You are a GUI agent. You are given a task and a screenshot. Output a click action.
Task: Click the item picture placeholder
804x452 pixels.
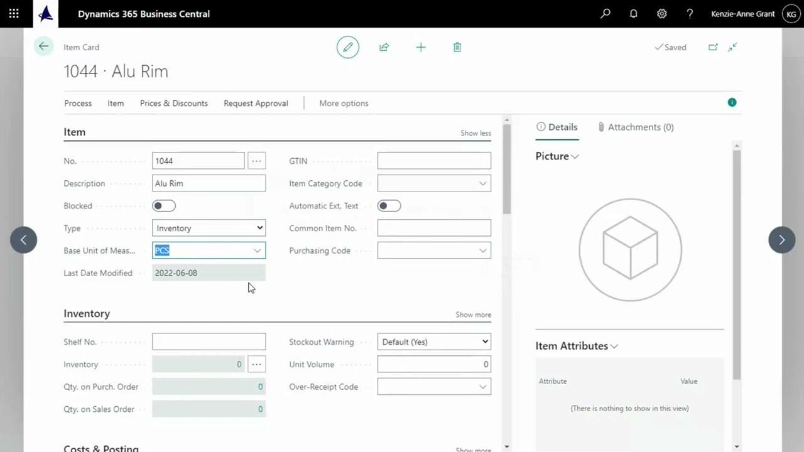pos(630,250)
